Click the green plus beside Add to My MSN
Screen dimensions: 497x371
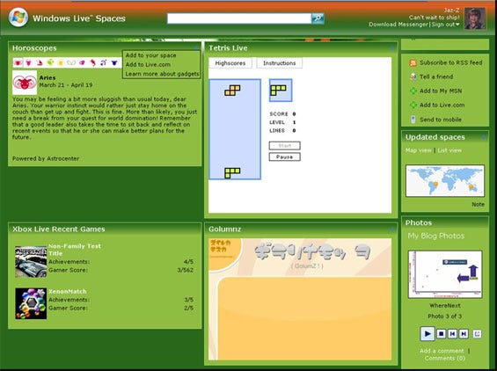413,91
